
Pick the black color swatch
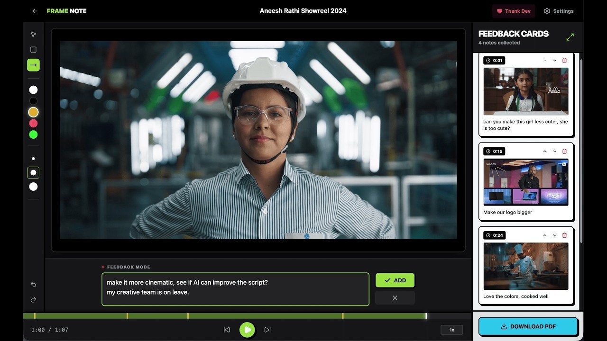coord(33,101)
